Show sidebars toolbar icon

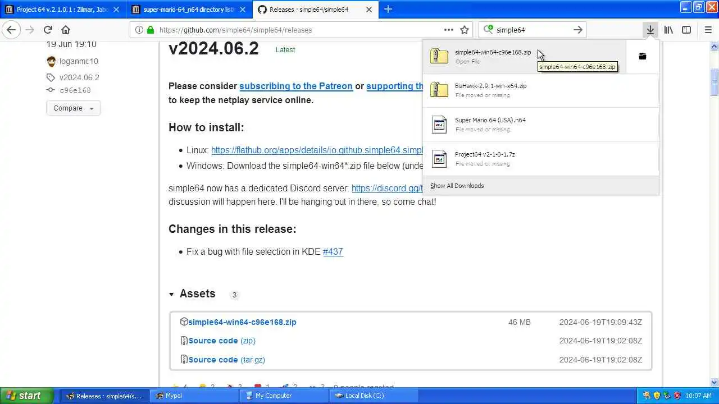(x=686, y=30)
